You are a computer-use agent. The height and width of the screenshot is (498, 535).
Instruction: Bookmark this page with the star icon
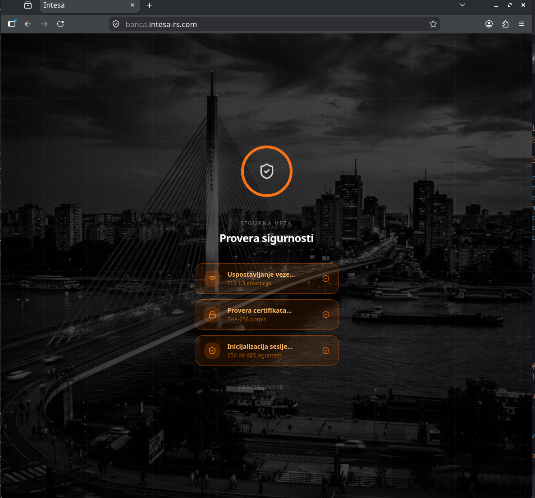click(x=433, y=24)
